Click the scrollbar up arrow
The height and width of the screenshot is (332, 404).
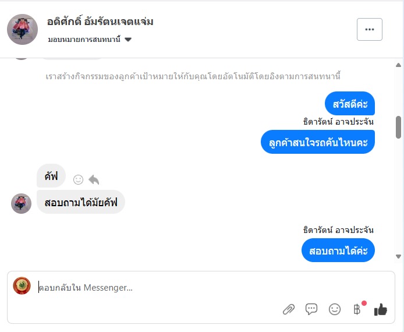398,65
